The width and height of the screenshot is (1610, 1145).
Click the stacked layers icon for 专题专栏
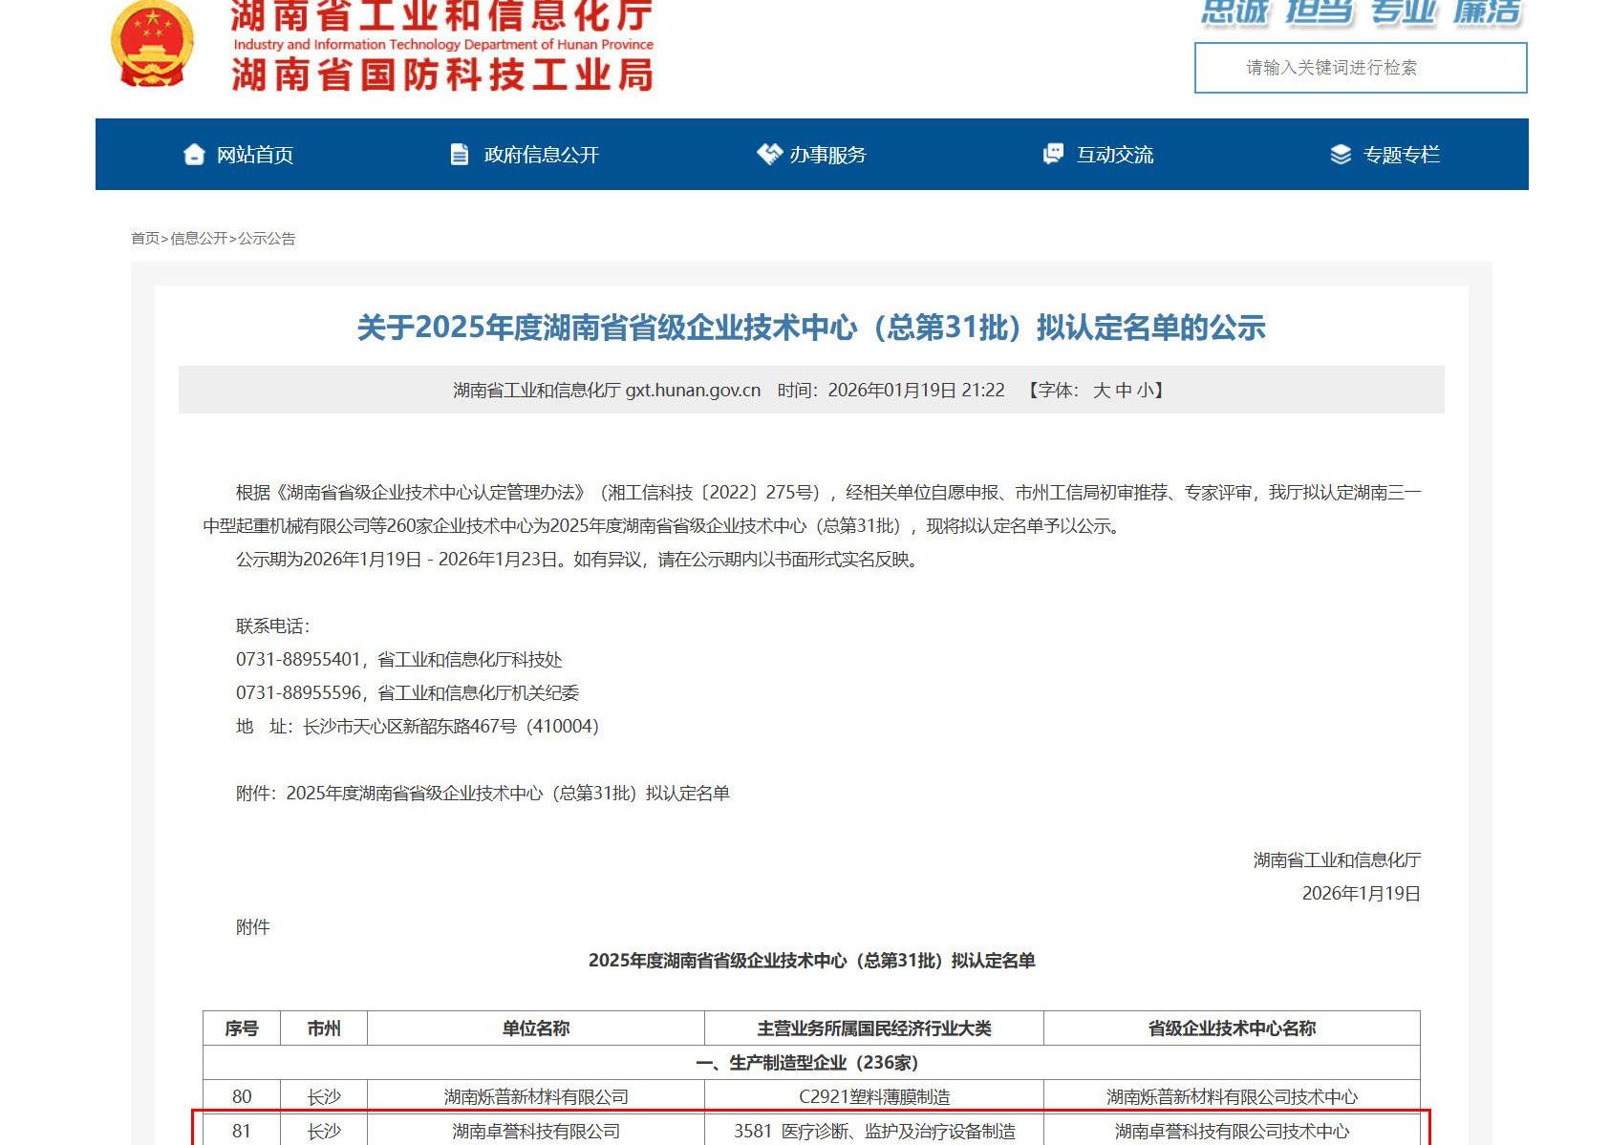pos(1341,155)
